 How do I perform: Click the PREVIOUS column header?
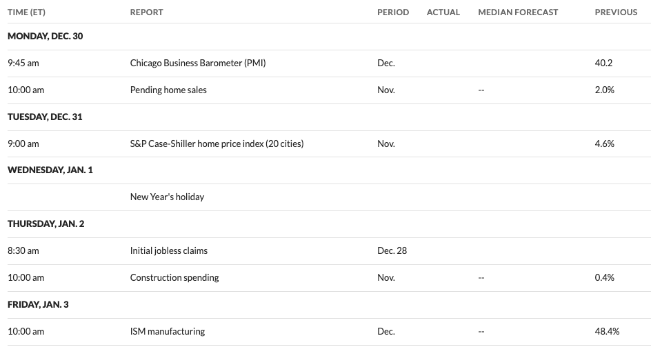coord(616,12)
